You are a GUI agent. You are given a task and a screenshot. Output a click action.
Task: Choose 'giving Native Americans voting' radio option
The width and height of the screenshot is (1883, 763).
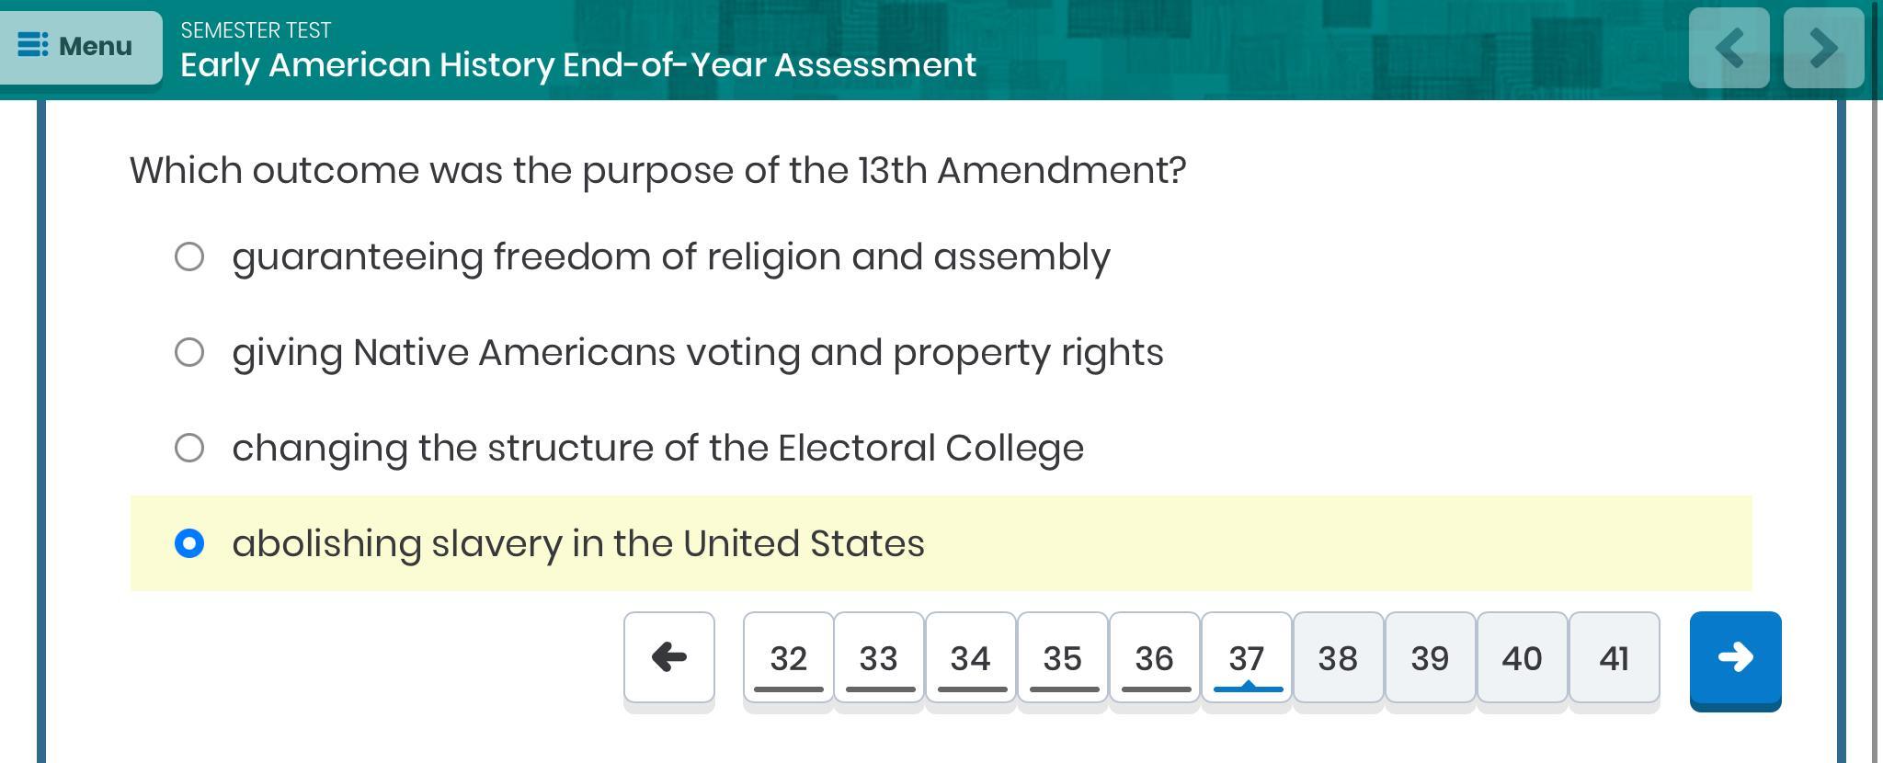(x=189, y=352)
